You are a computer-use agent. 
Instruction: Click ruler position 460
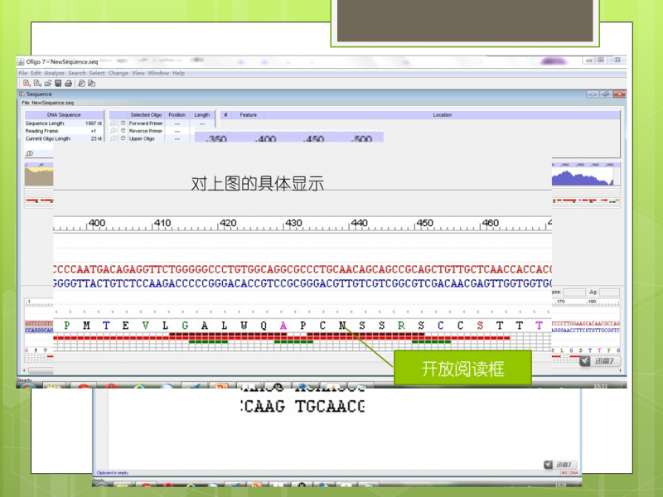click(491, 223)
